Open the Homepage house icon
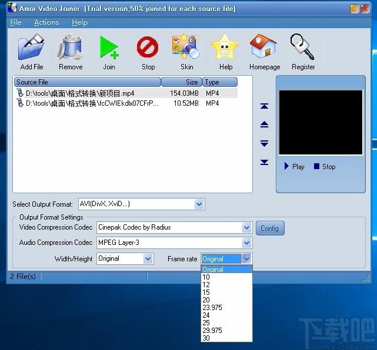Image resolution: width=377 pixels, height=350 pixels. tap(263, 46)
